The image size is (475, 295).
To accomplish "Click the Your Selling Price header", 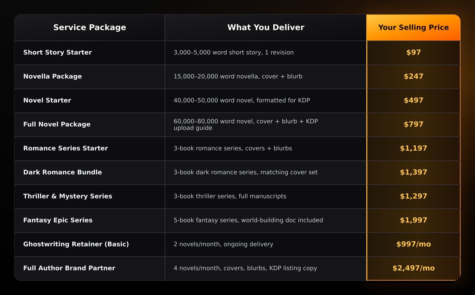I will click(x=414, y=27).
